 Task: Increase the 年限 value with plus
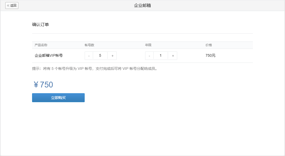click(173, 56)
